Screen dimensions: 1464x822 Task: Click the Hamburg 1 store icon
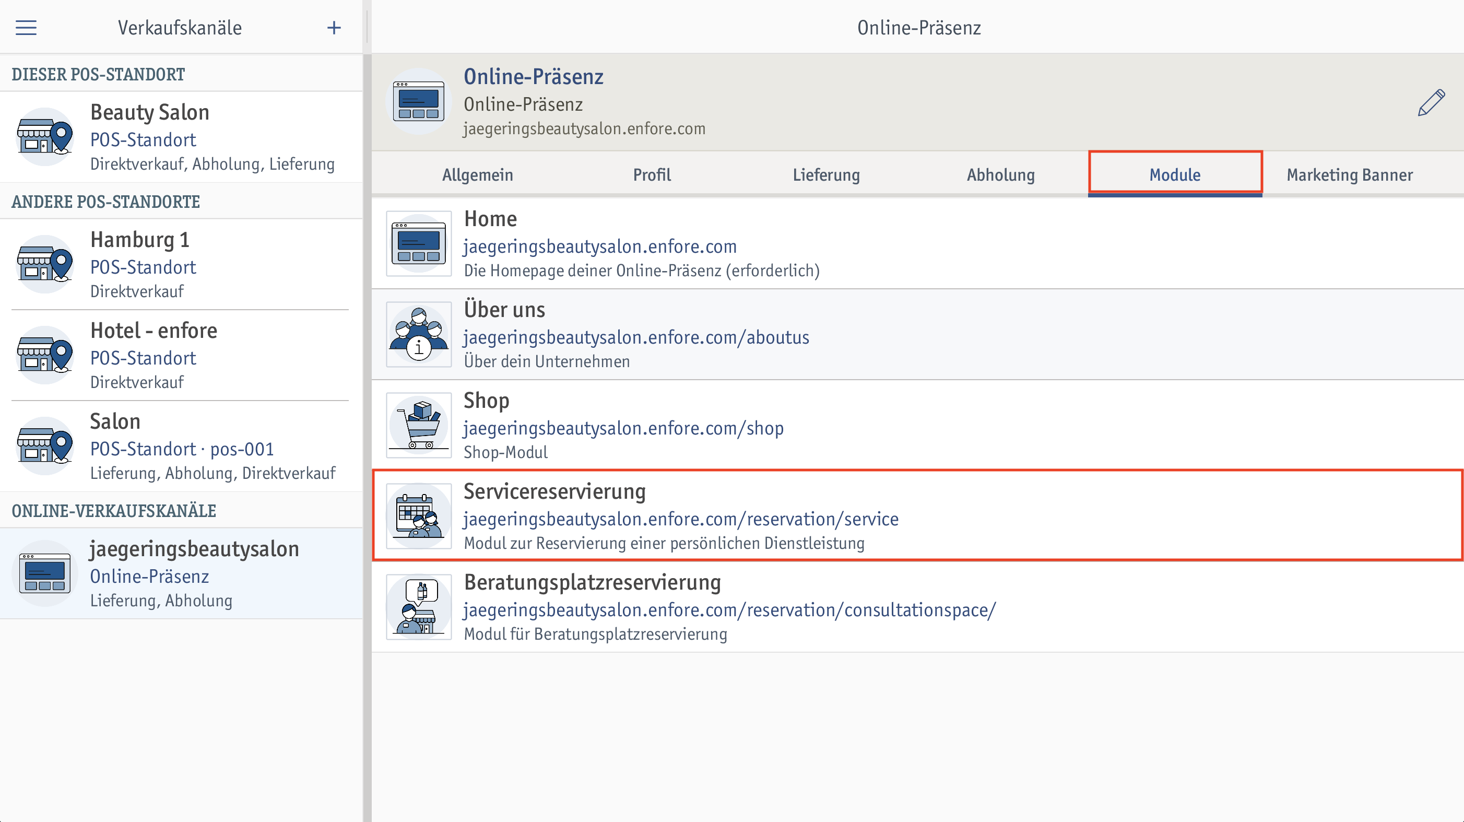coord(45,264)
